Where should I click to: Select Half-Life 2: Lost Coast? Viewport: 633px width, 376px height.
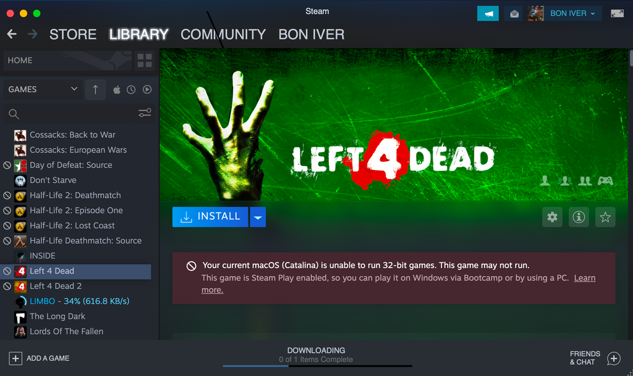click(x=72, y=226)
